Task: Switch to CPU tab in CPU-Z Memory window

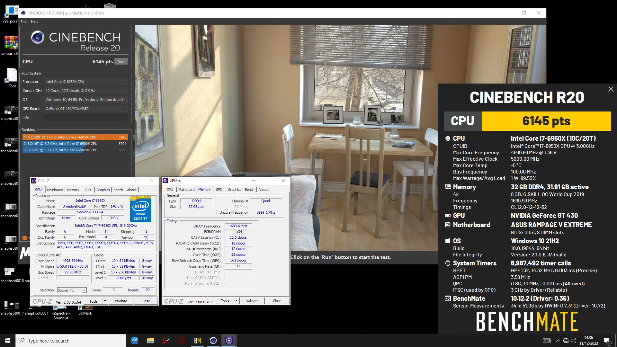Action: tap(170, 190)
